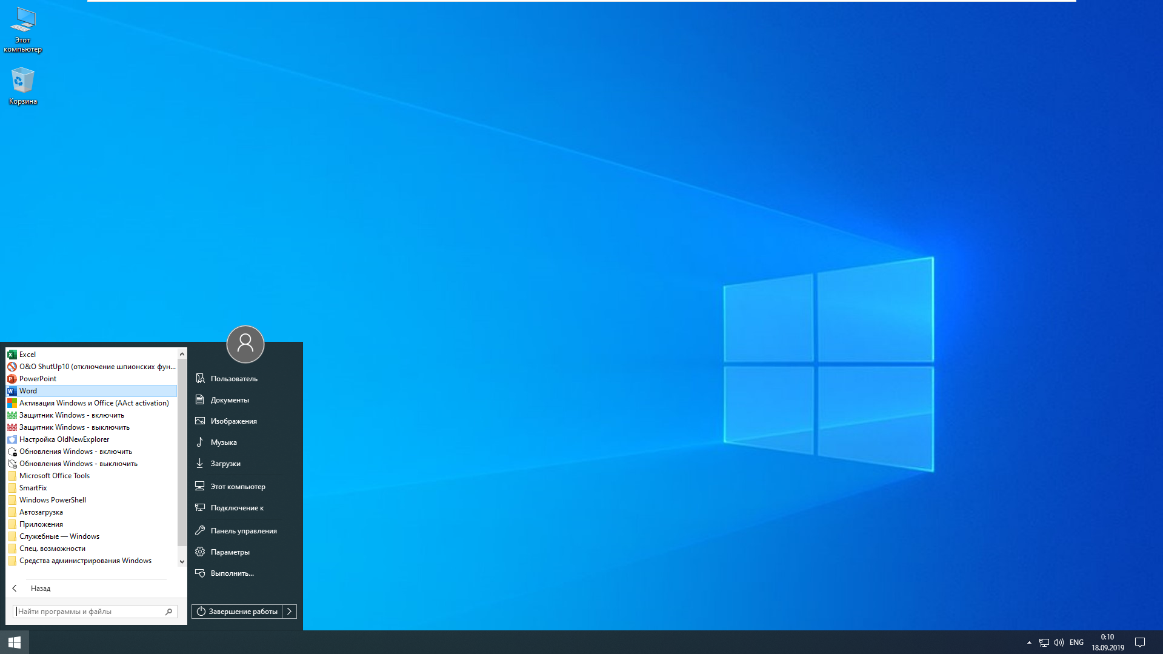This screenshot has width=1163, height=654.
Task: Click the Завершение работы button
Action: (x=237, y=612)
